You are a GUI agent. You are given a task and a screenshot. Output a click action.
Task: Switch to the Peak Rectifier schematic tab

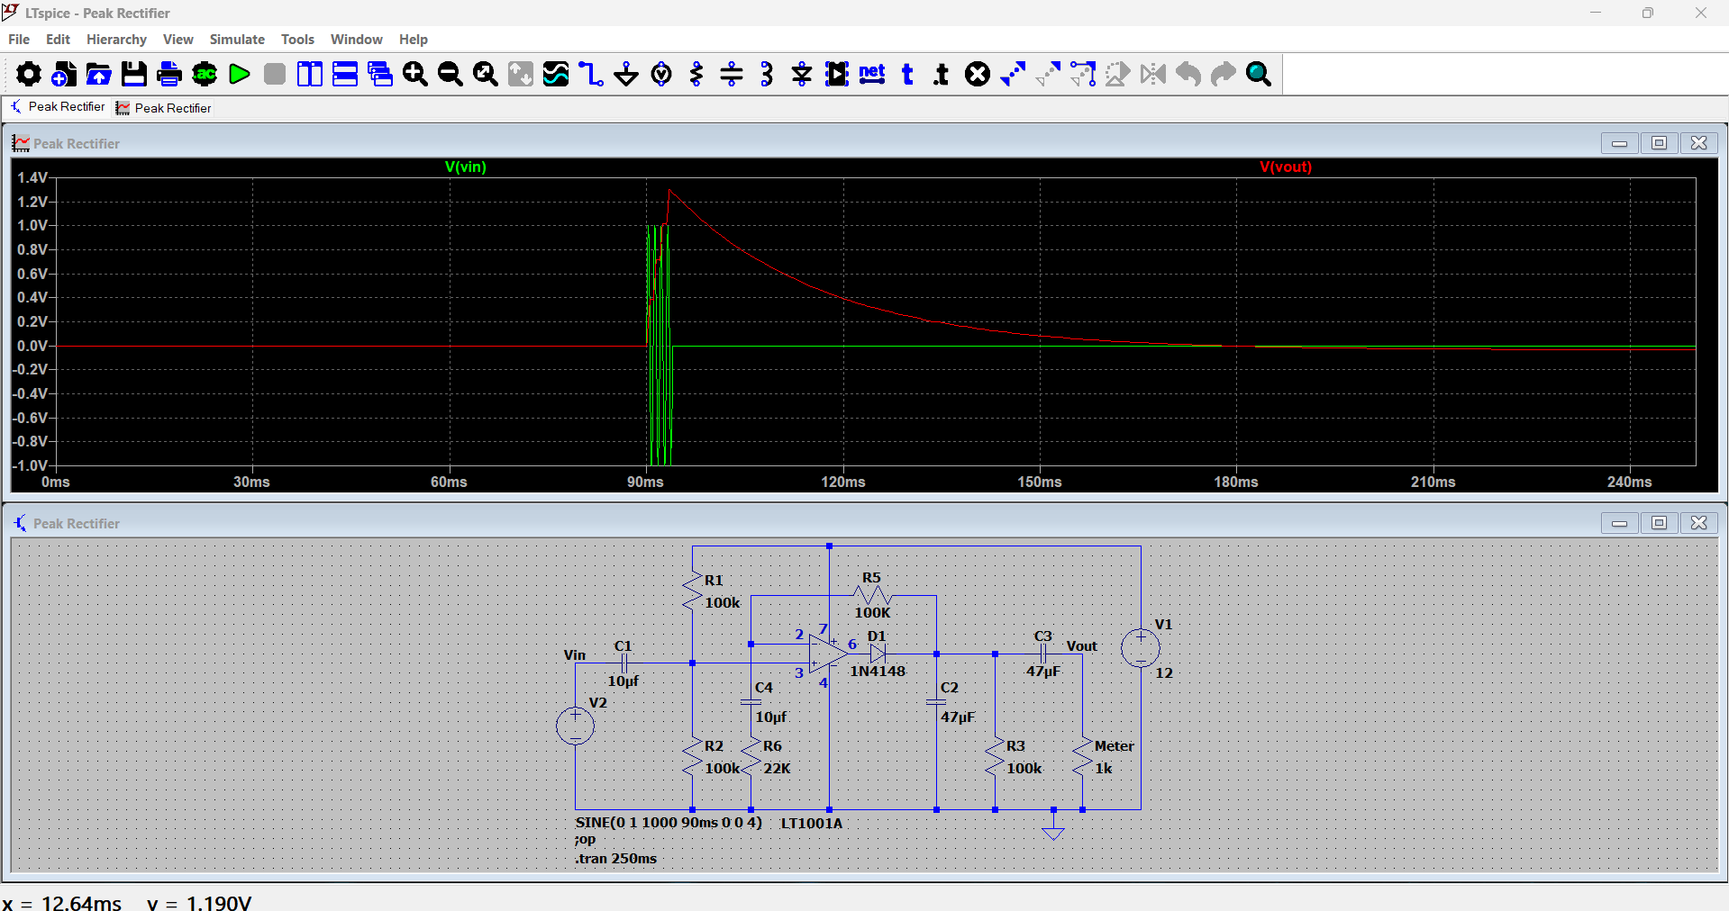click(57, 107)
